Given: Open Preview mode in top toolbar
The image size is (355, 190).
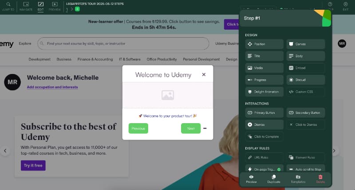Looking at the screenshot, I should coord(55,6).
